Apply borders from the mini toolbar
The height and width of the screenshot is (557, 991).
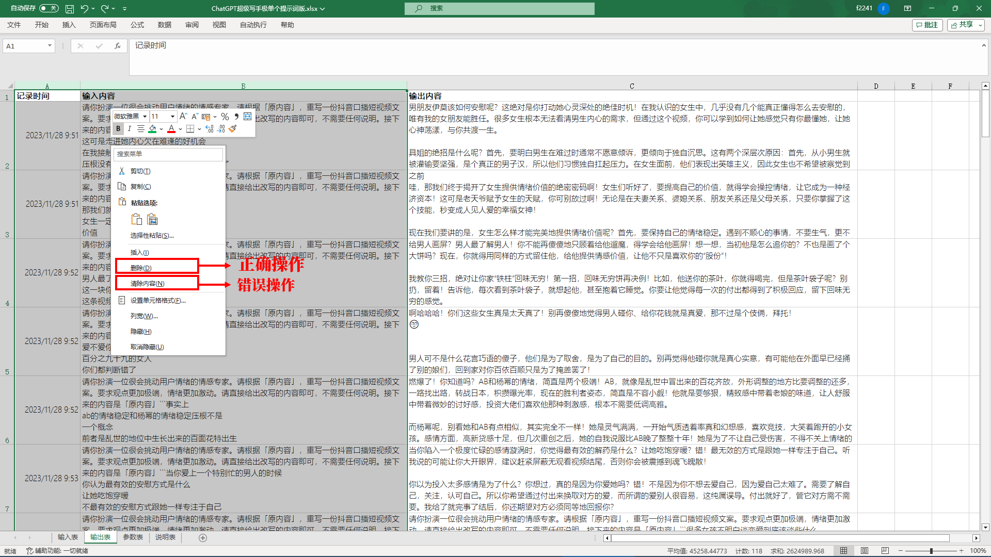tap(190, 128)
